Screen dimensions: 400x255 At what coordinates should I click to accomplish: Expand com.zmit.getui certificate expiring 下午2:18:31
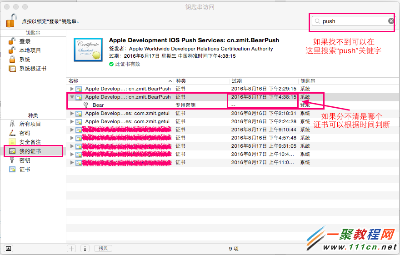click(x=72, y=113)
